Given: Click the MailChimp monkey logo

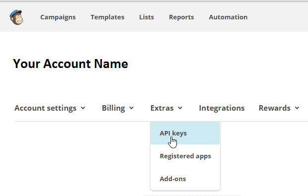Looking at the screenshot, I should coord(16,17).
